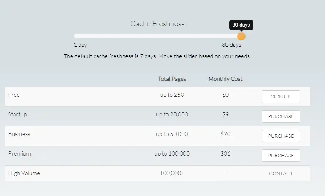Click the $36 Premium monthly cost cell
Image resolution: width=325 pixels, height=196 pixels.
225,153
